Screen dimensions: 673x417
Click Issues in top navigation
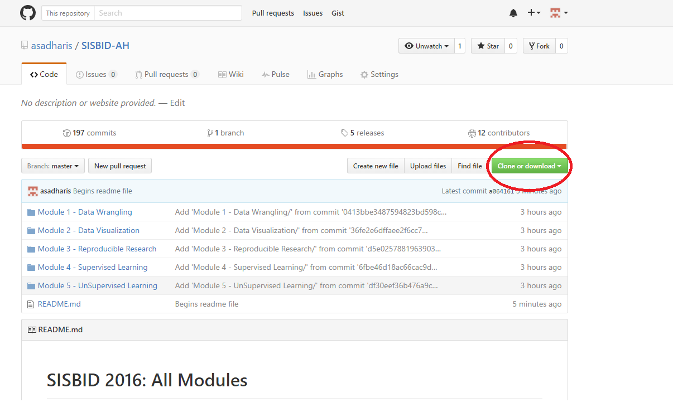pyautogui.click(x=313, y=13)
